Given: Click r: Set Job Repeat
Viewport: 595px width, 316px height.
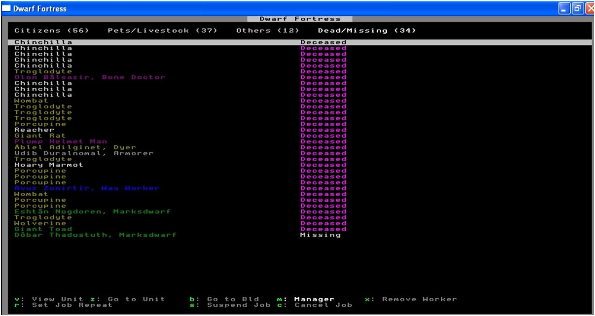Looking at the screenshot, I should 64,305.
